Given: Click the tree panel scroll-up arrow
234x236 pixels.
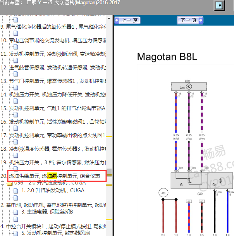Looking at the screenshot, I should tap(109, 18).
